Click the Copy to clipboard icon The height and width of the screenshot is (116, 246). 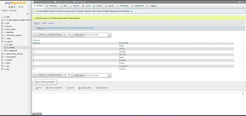click(47, 88)
